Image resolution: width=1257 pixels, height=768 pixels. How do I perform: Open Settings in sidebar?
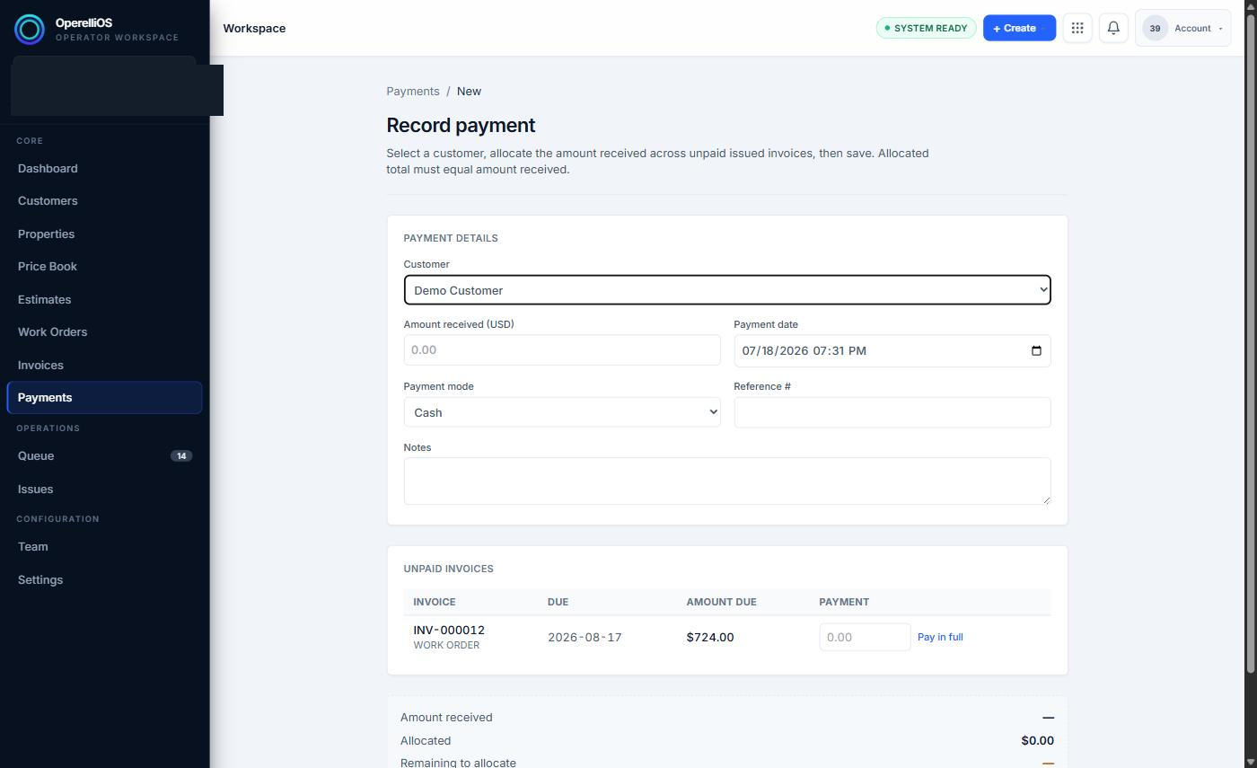tap(104, 580)
